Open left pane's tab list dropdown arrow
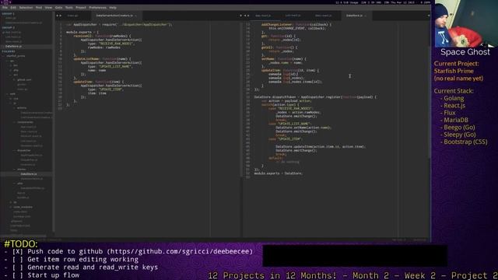This screenshot has height=280, width=498. (240, 16)
